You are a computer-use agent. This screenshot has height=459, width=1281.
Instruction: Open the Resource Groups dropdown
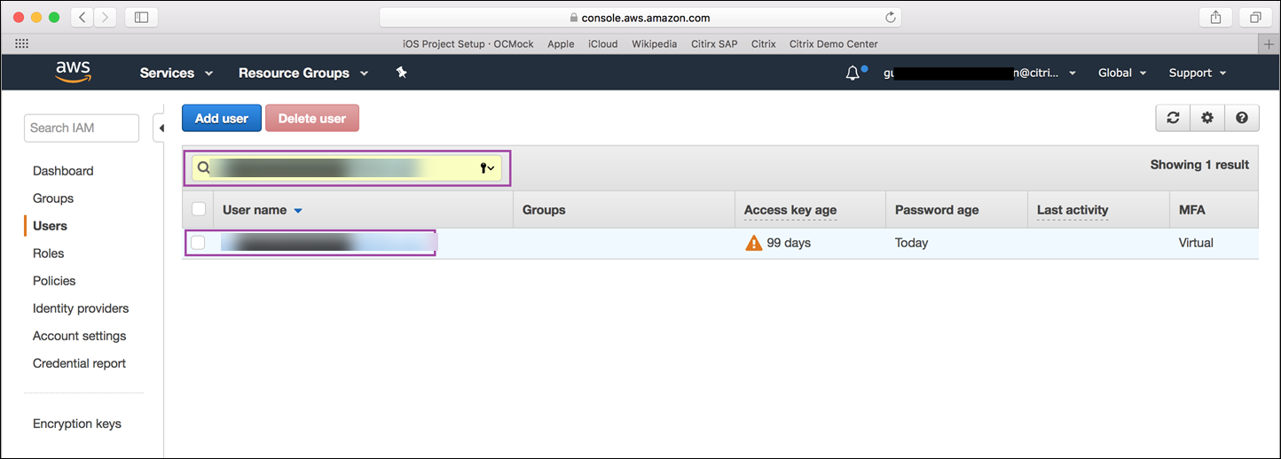tap(303, 73)
